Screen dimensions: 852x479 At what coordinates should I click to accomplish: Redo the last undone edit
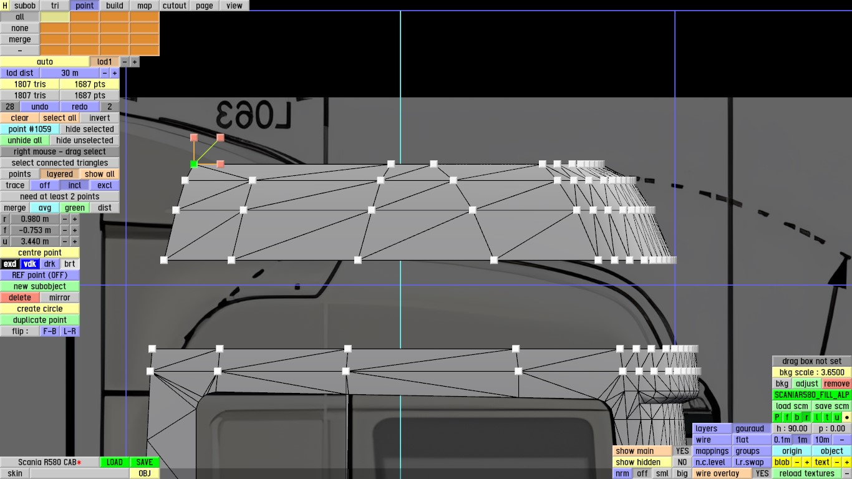pos(80,107)
